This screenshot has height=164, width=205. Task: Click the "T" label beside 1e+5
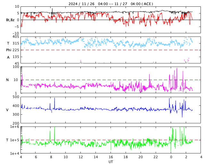click(x=7, y=140)
